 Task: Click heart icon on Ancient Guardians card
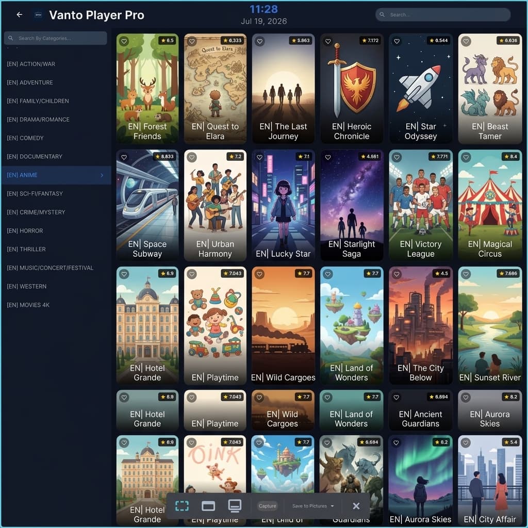click(x=397, y=398)
